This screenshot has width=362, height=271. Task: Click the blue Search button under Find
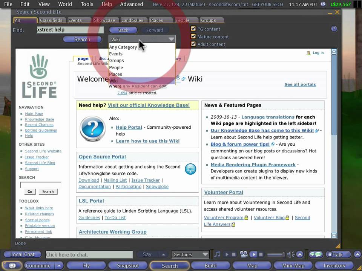pos(83,40)
